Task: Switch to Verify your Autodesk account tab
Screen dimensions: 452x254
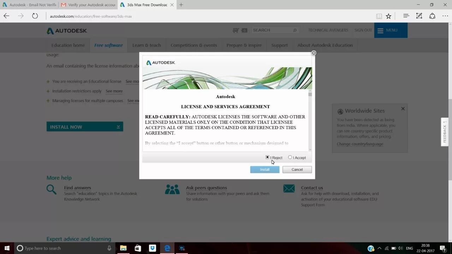Action: (x=88, y=5)
